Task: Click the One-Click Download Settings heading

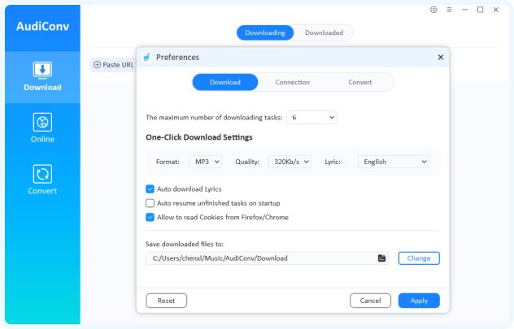Action: [x=199, y=137]
